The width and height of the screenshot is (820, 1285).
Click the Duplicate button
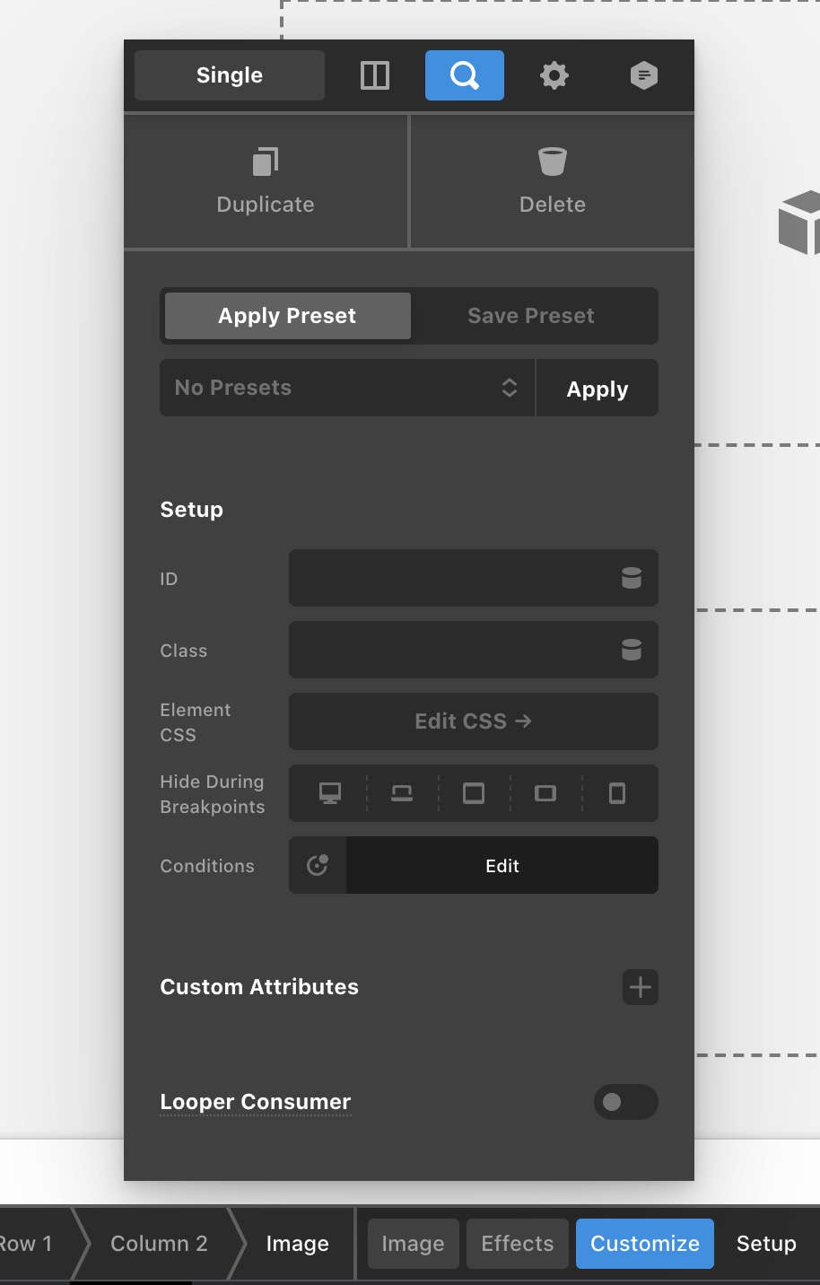266,181
